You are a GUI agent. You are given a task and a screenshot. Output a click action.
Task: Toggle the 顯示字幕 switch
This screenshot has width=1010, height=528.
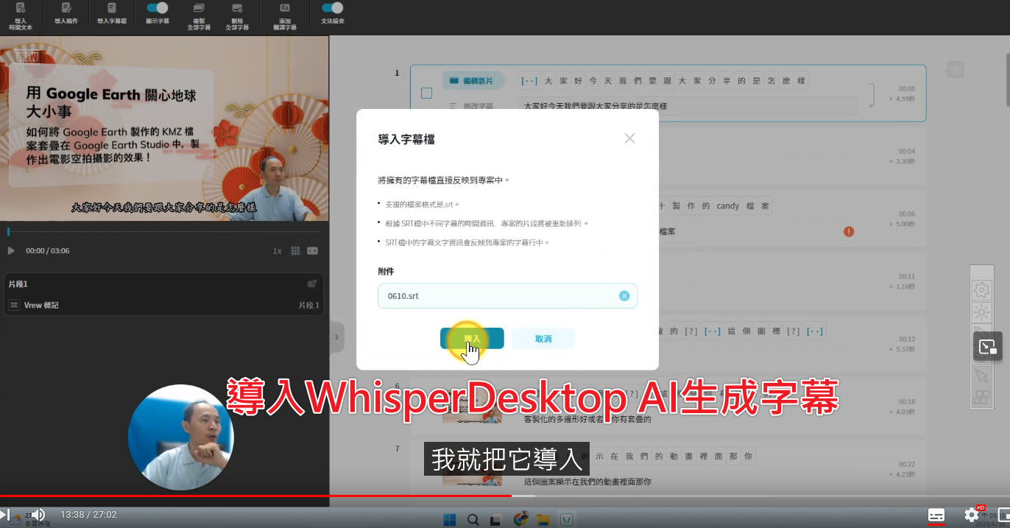point(158,8)
